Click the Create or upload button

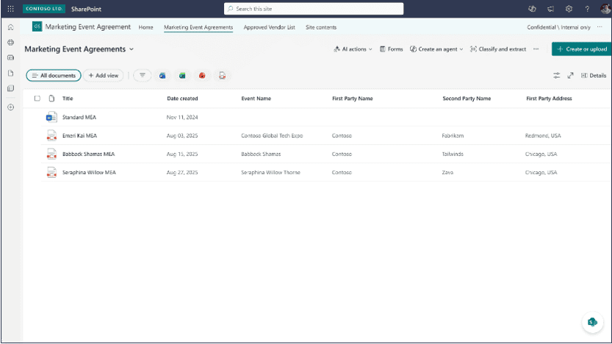click(x=582, y=49)
